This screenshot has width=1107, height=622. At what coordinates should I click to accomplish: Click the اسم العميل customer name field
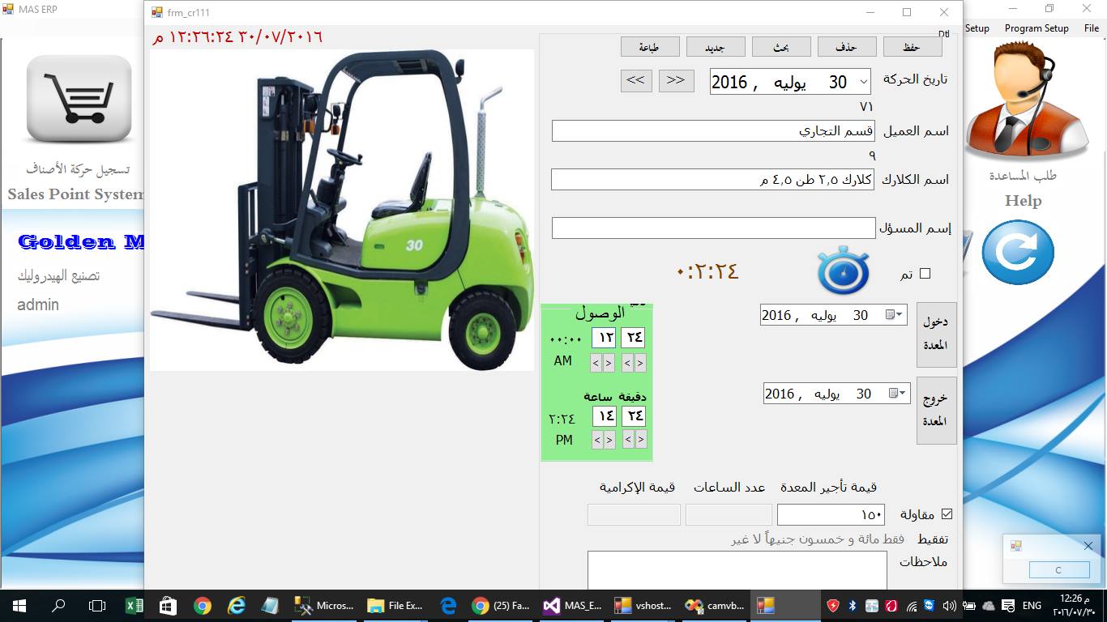point(713,131)
